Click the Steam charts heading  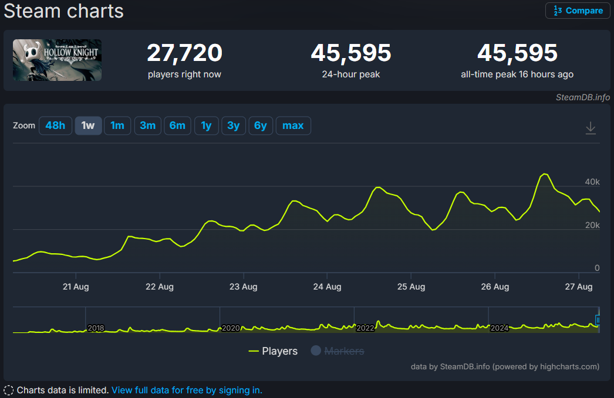(63, 11)
